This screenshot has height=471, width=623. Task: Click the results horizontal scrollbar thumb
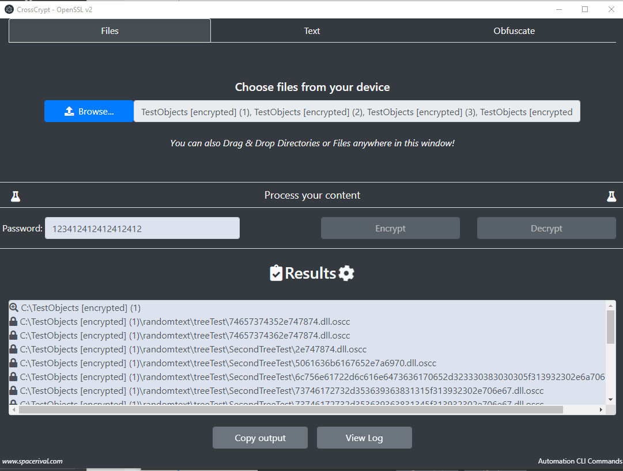291,409
